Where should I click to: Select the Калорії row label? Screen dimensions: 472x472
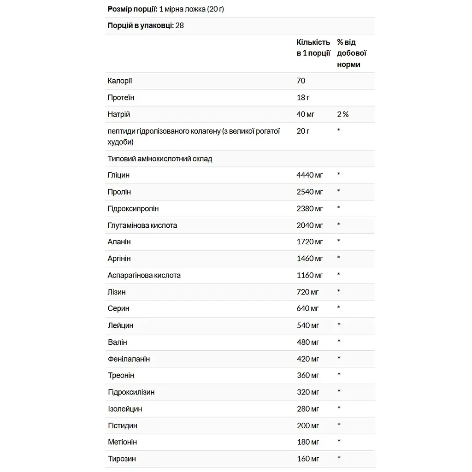click(120, 81)
